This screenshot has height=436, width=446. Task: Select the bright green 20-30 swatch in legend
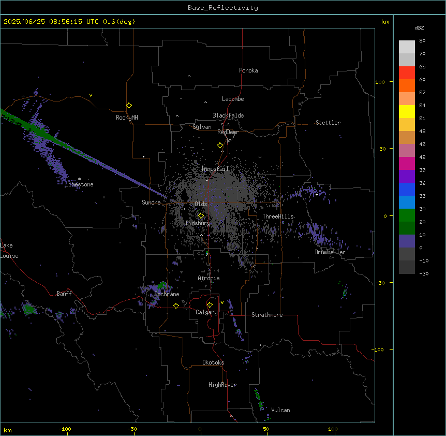pos(407,215)
